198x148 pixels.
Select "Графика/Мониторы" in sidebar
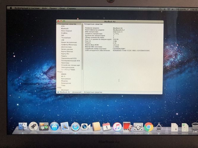pyautogui.click(x=69, y=45)
